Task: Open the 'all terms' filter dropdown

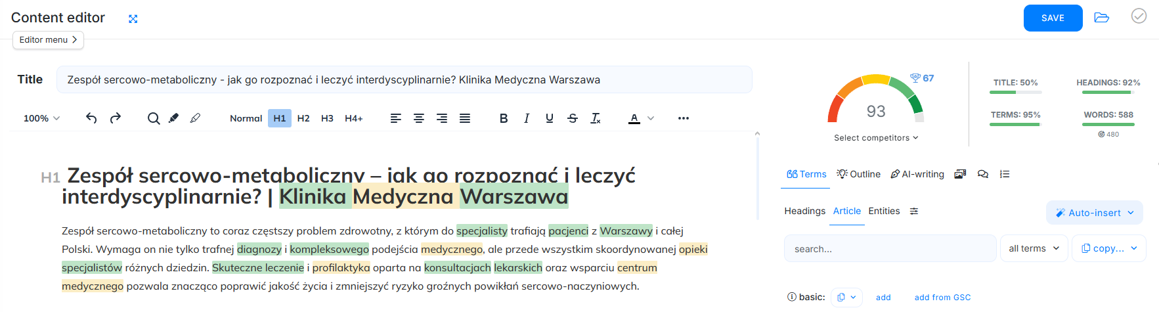Action: [x=1034, y=248]
